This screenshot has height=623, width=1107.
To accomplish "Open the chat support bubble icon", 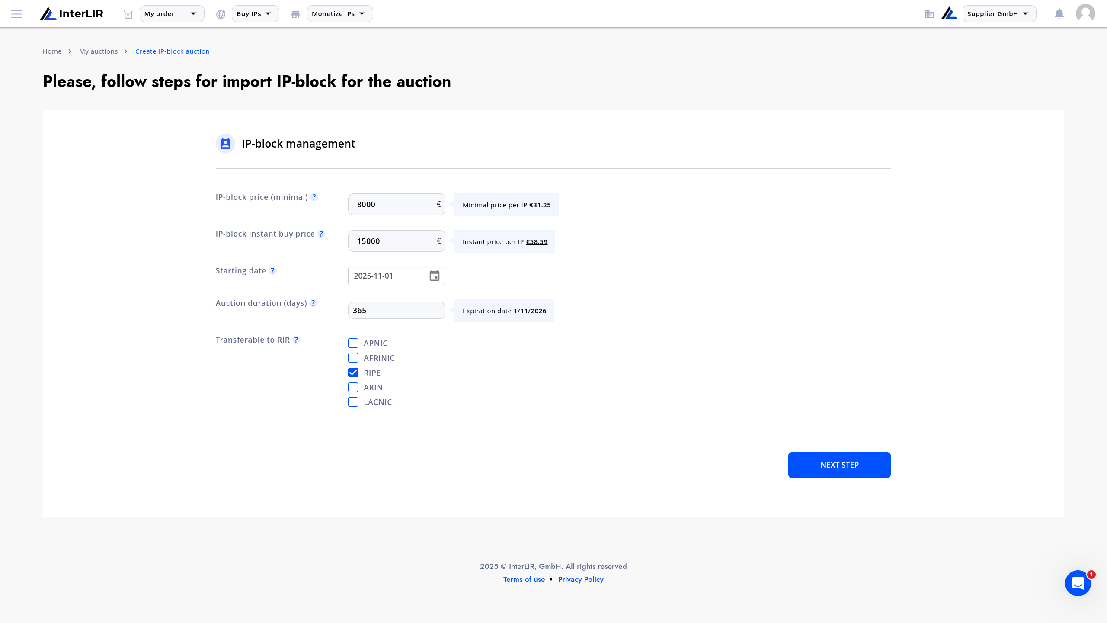I will click(x=1078, y=583).
